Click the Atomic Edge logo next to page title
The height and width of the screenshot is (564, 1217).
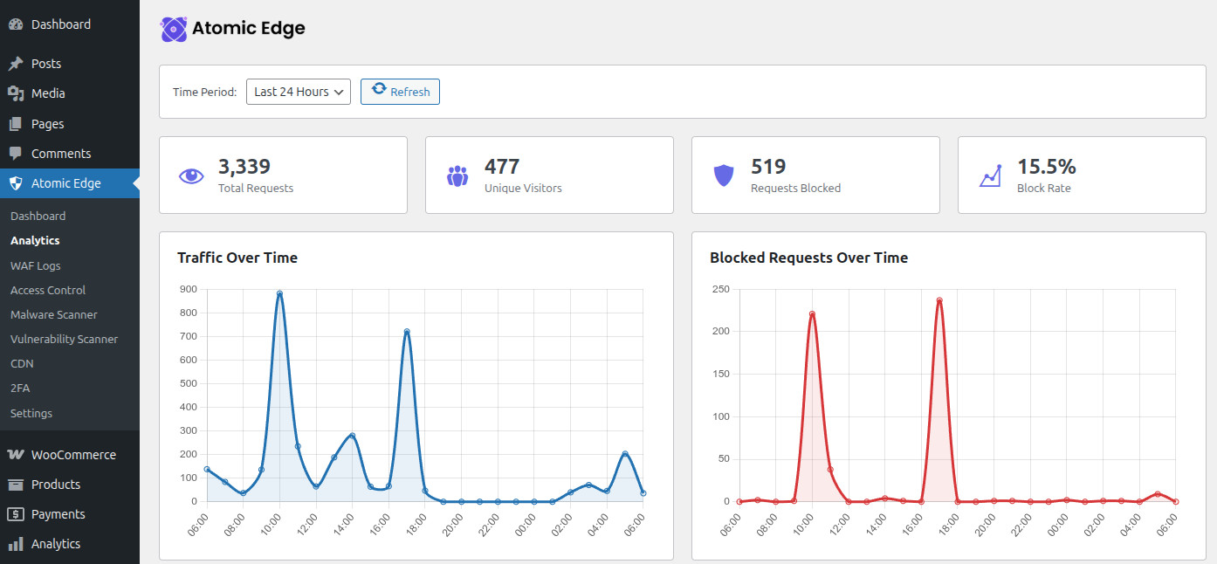point(173,29)
